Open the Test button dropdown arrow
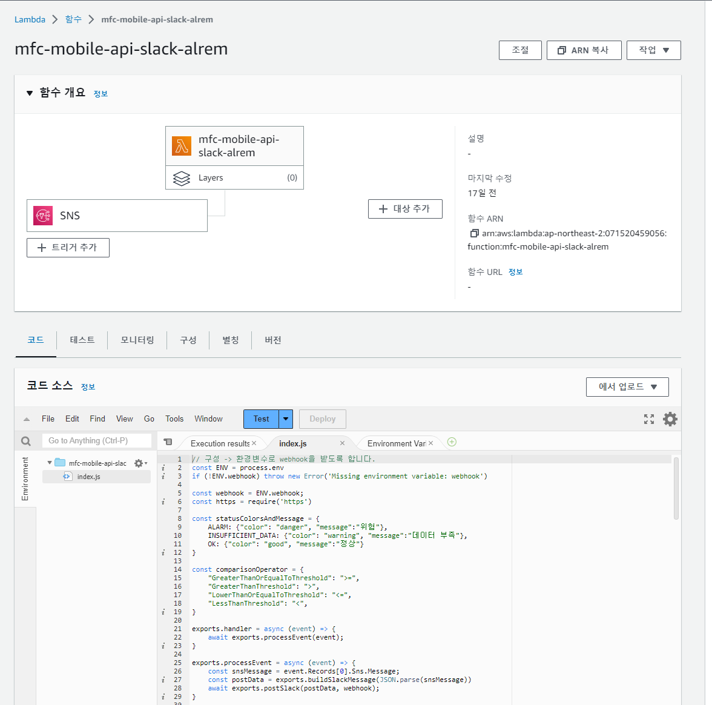Screen dimensions: 712x705 (x=286, y=419)
